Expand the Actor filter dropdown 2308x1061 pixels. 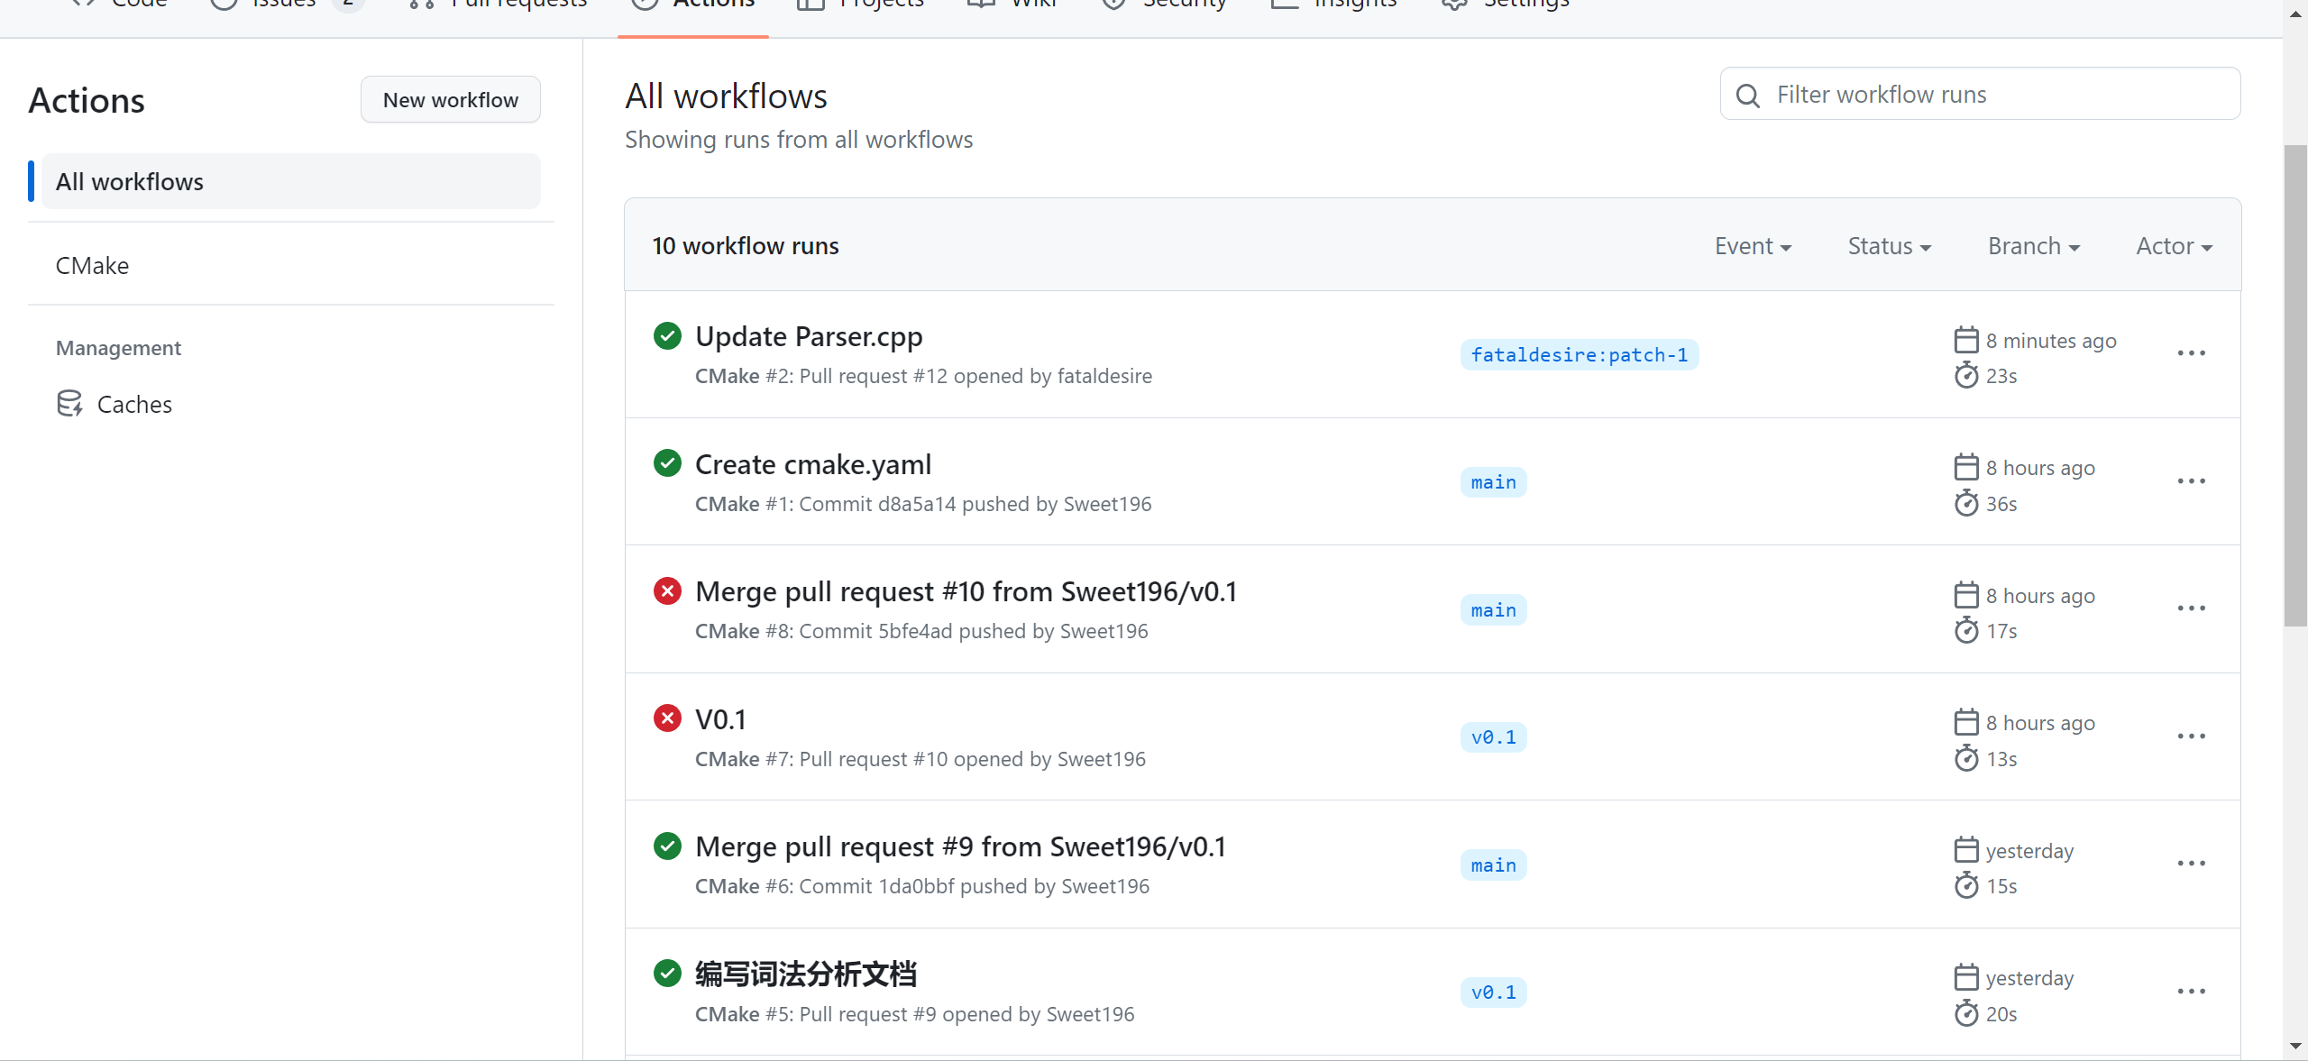[x=2174, y=246]
